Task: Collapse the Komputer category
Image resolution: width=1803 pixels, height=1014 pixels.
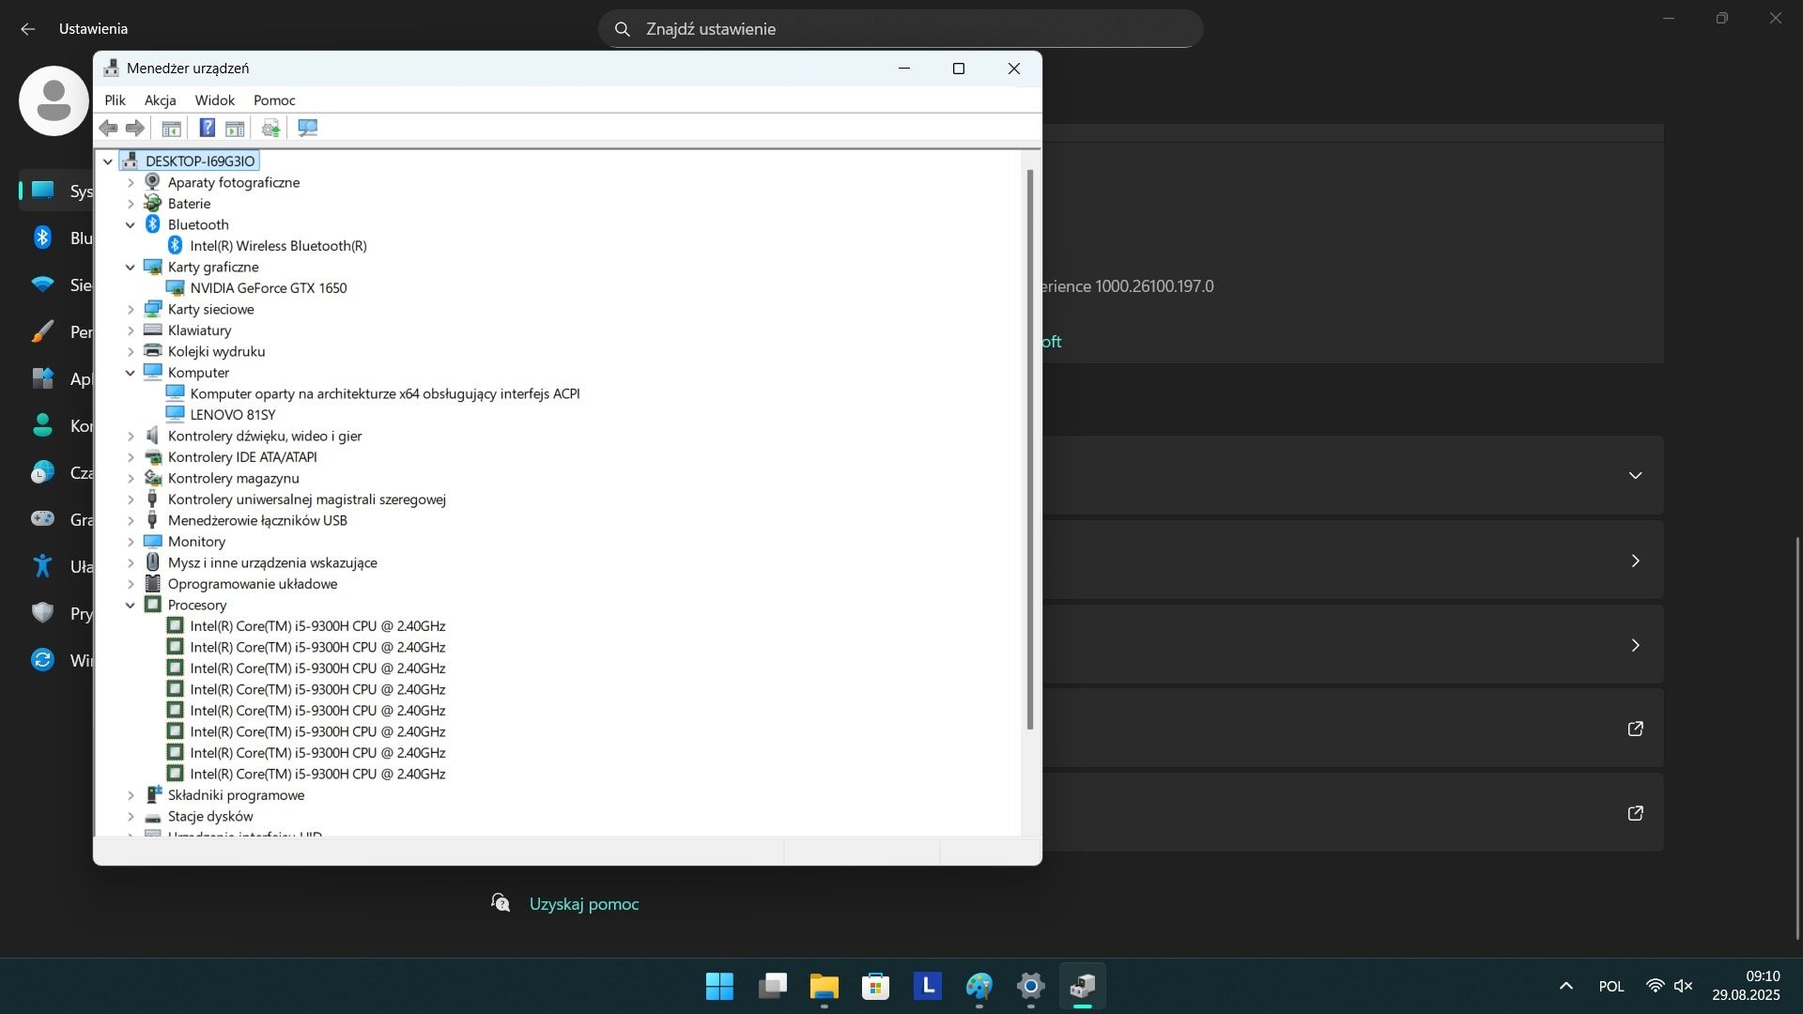Action: [131, 373]
